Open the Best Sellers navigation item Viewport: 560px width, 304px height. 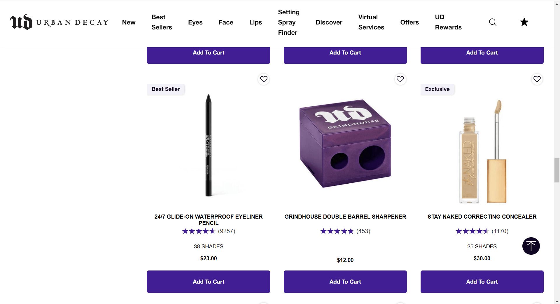coord(162,22)
